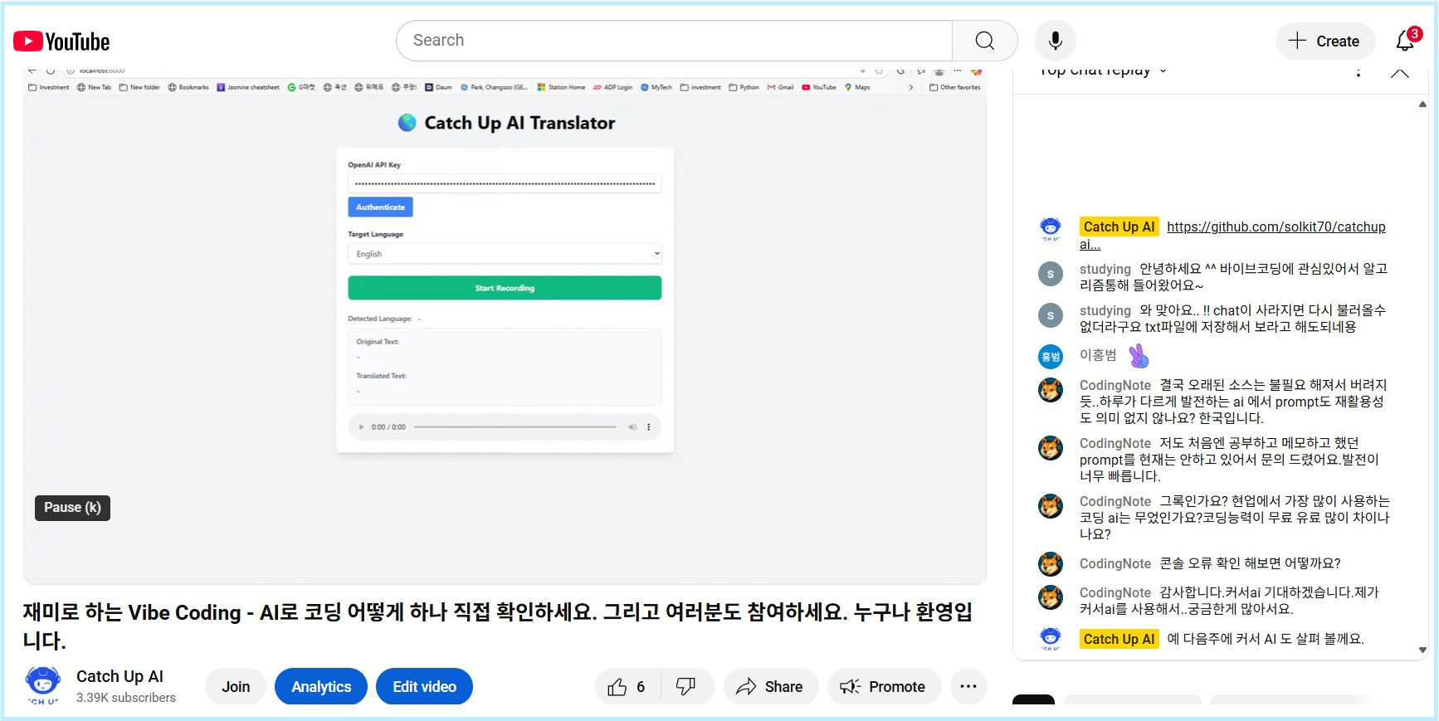This screenshot has width=1439, height=721.
Task: Click the video player to pause playback
Action: click(x=505, y=328)
